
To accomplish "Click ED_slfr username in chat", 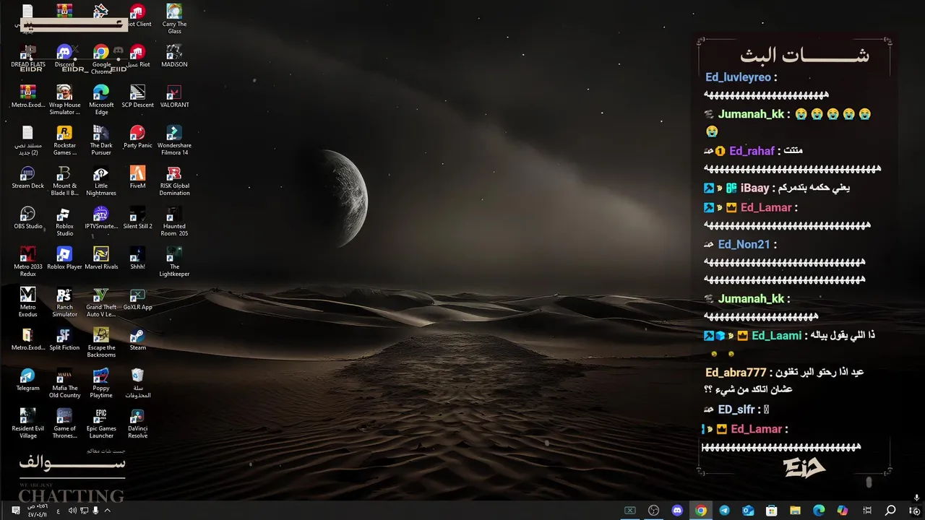I will [736, 409].
